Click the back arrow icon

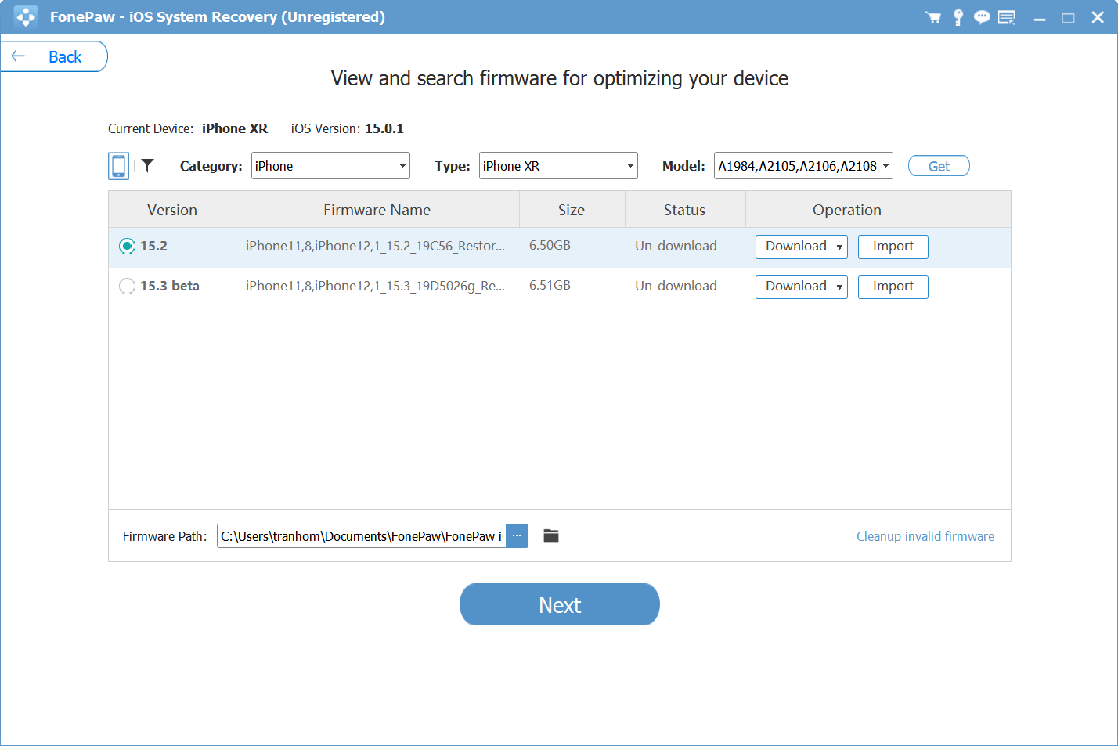(19, 56)
